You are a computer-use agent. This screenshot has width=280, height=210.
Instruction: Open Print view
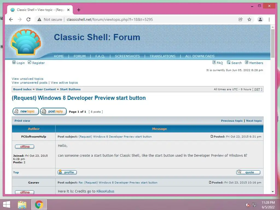(22, 121)
